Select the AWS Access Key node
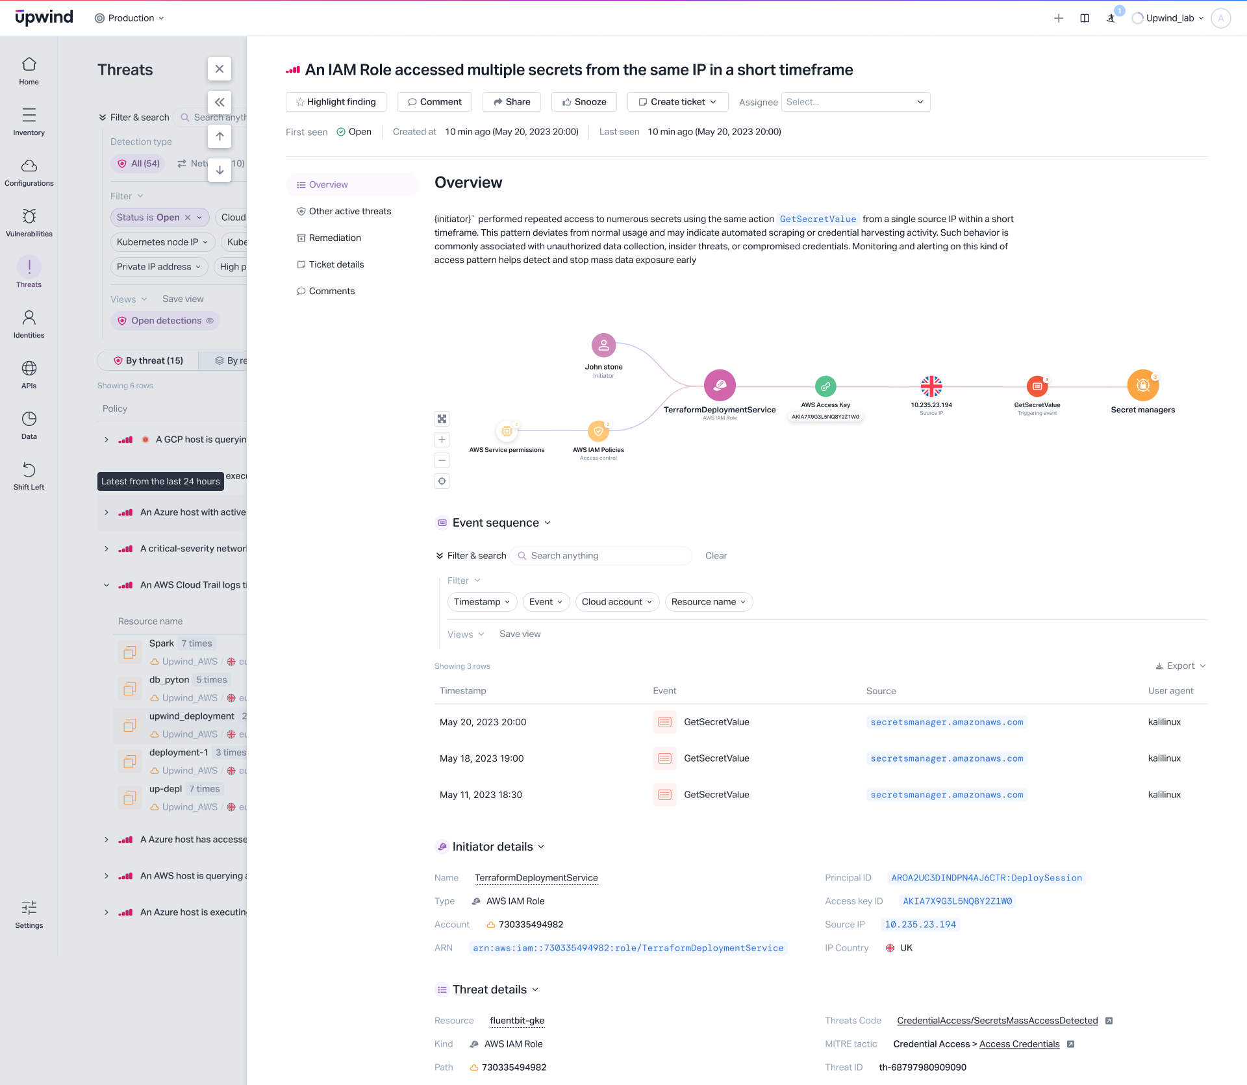Screen dimensions: 1247x1085 pyautogui.click(x=825, y=386)
